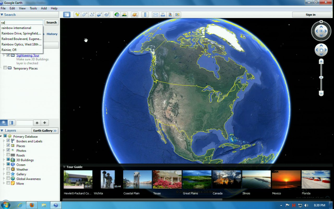Open the ruler measurement tool
Image resolution: width=334 pixels, height=209 pixels.
pos(145,15)
